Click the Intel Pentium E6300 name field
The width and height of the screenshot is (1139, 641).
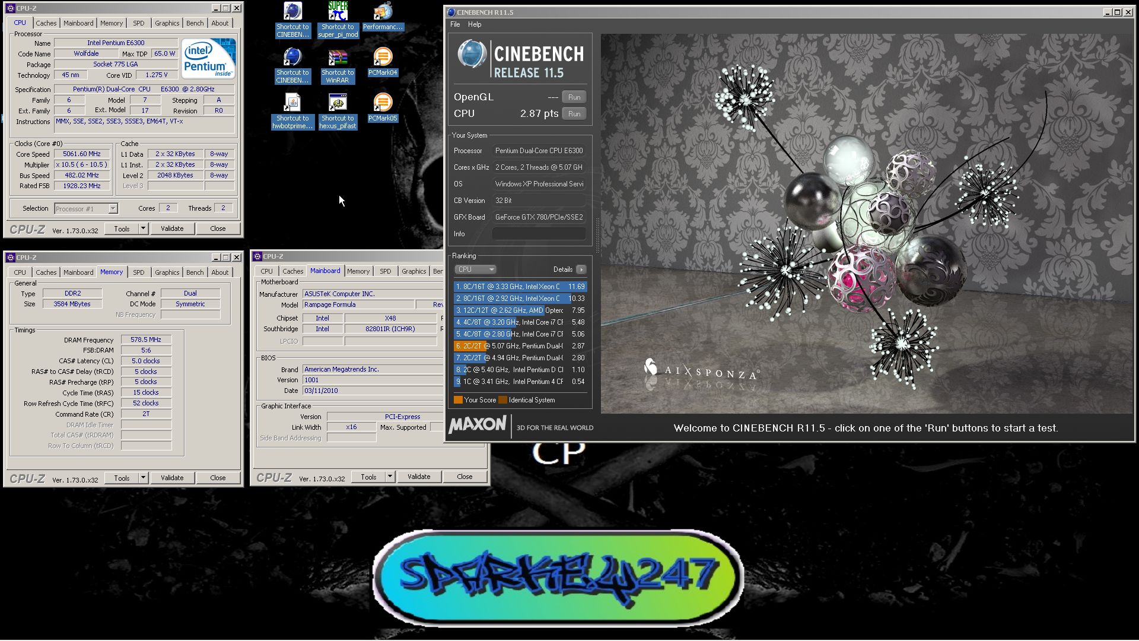[x=116, y=43]
